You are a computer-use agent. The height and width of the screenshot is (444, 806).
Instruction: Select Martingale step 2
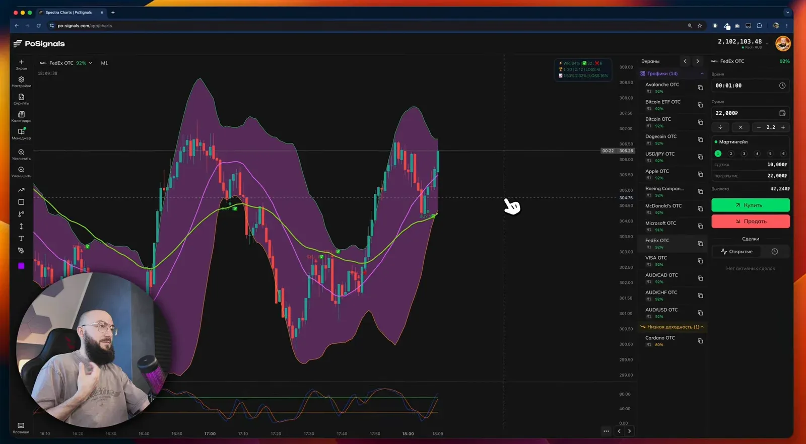pyautogui.click(x=731, y=154)
